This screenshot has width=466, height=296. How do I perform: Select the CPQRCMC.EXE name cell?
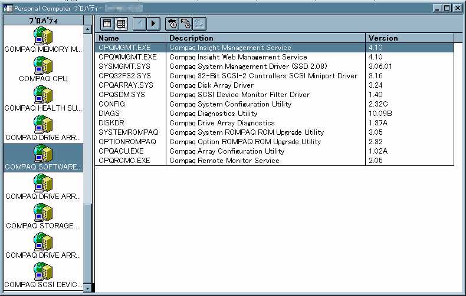[124, 161]
